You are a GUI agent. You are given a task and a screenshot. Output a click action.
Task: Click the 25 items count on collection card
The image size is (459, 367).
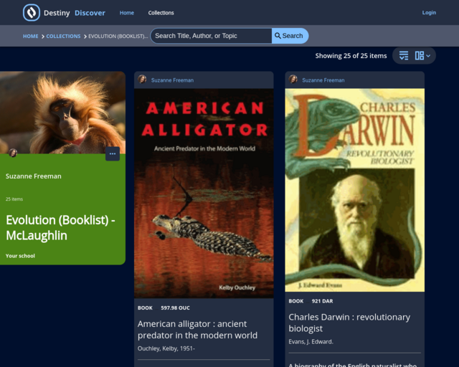[x=14, y=199]
